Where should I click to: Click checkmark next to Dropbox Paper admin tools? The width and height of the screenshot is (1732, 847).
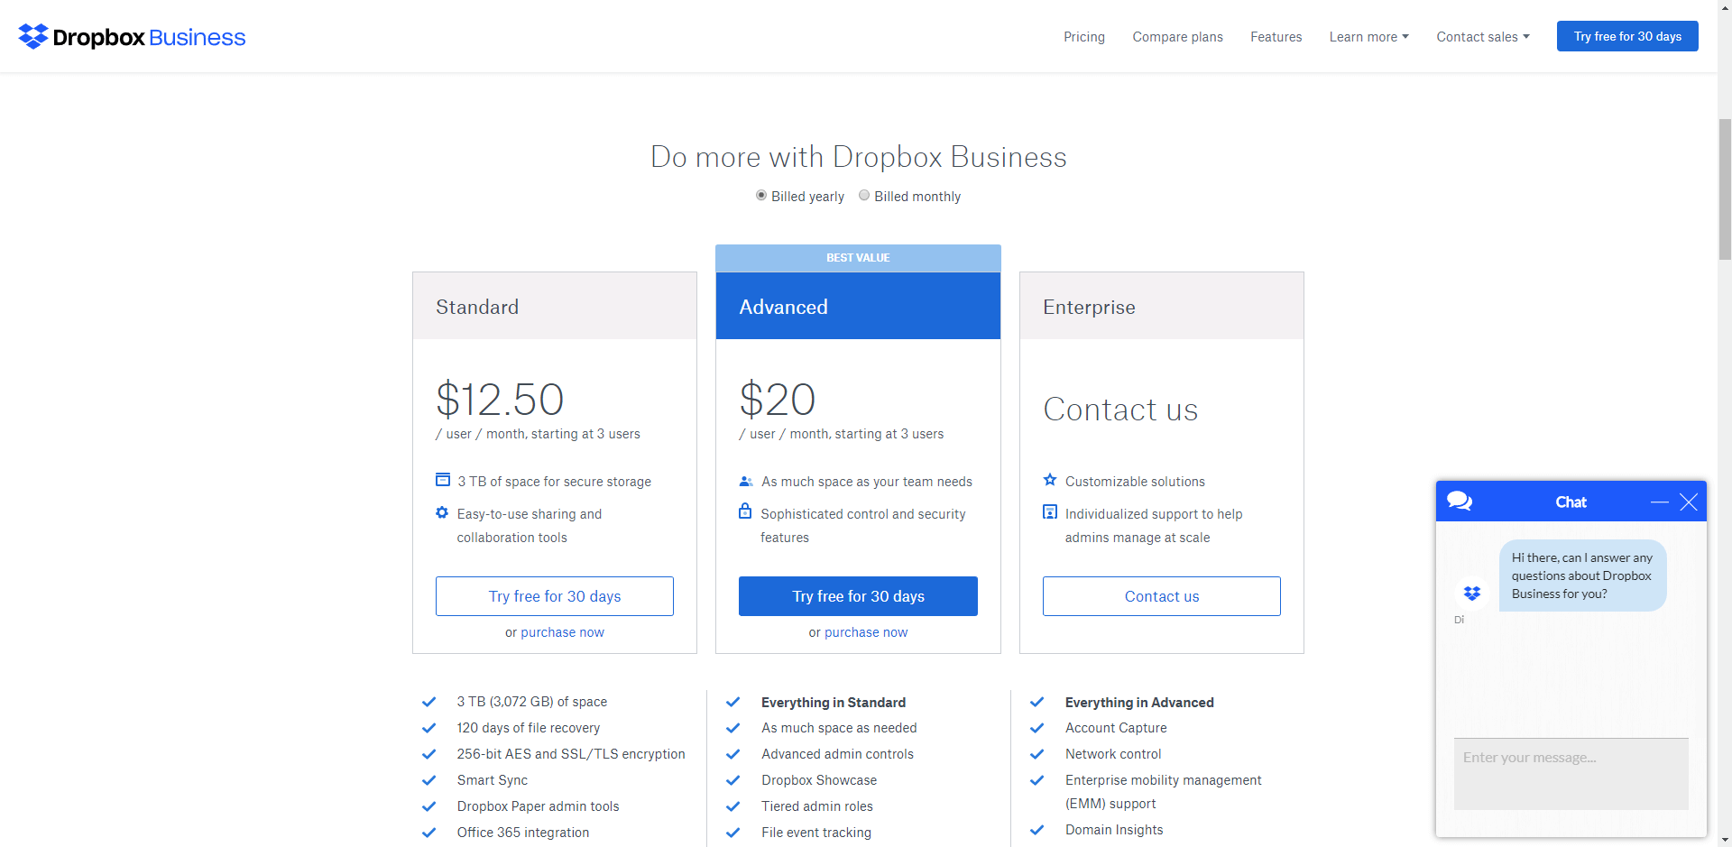(428, 806)
